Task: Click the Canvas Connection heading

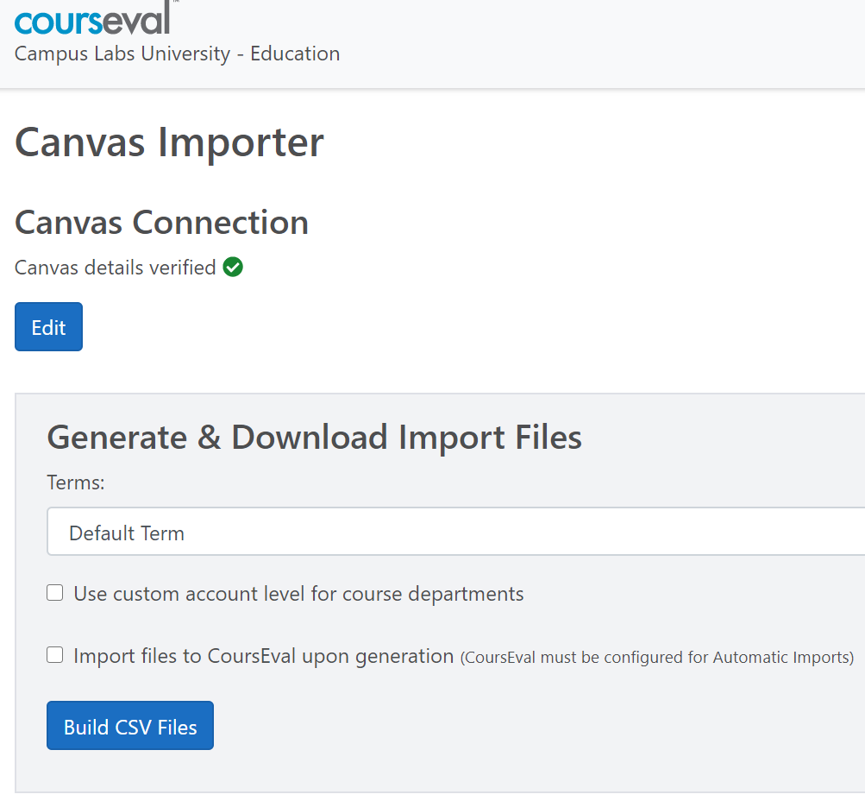Action: click(x=161, y=223)
